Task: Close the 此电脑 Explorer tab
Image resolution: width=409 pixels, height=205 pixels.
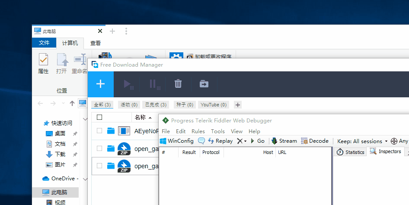Action: [100, 31]
